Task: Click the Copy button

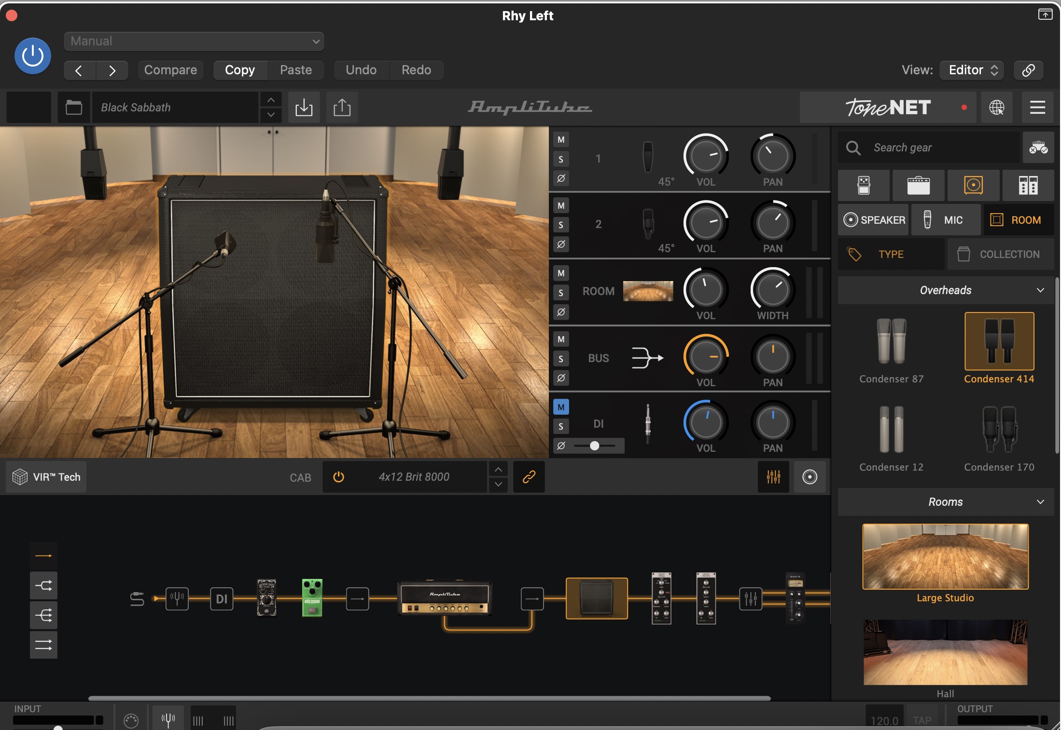Action: tap(240, 70)
